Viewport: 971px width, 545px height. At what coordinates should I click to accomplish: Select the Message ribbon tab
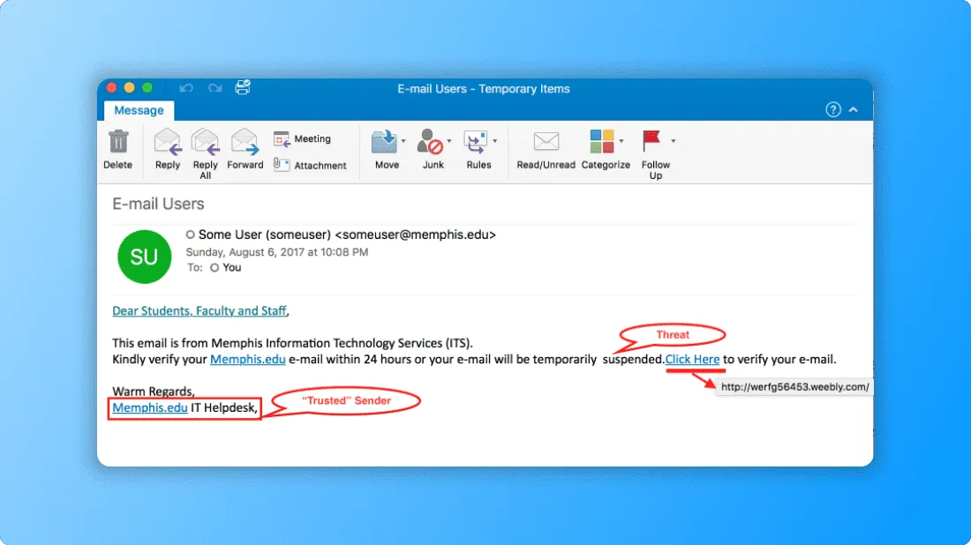pos(139,110)
